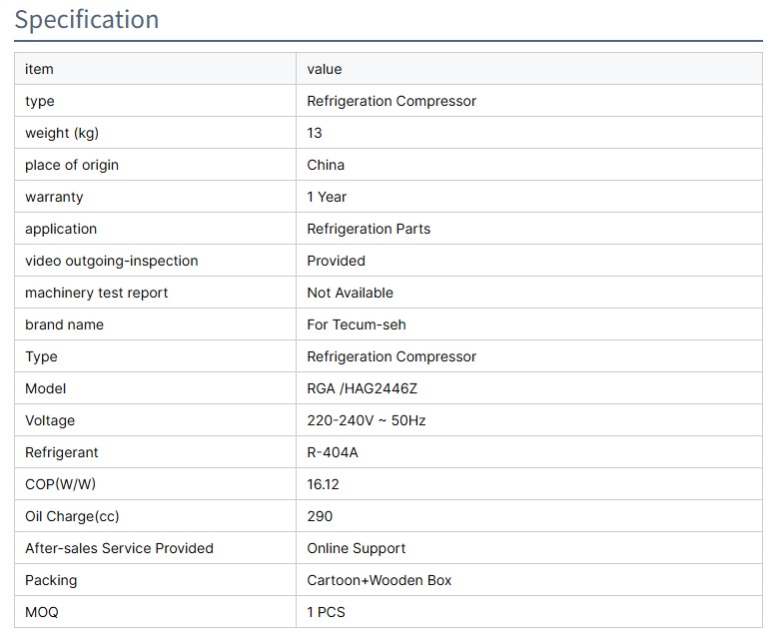This screenshot has height=638, width=775.
Task: Click the 'Cartoon+Wooden Box' packing value
Action: click(380, 580)
